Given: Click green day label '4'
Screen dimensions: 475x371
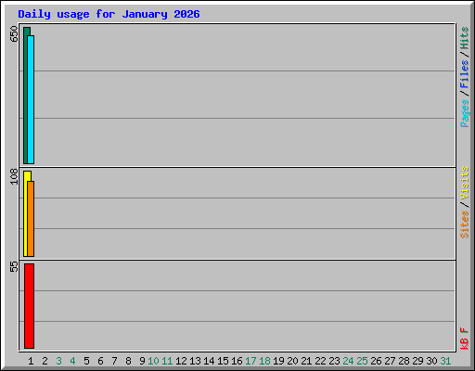Looking at the screenshot, I should point(72,361).
